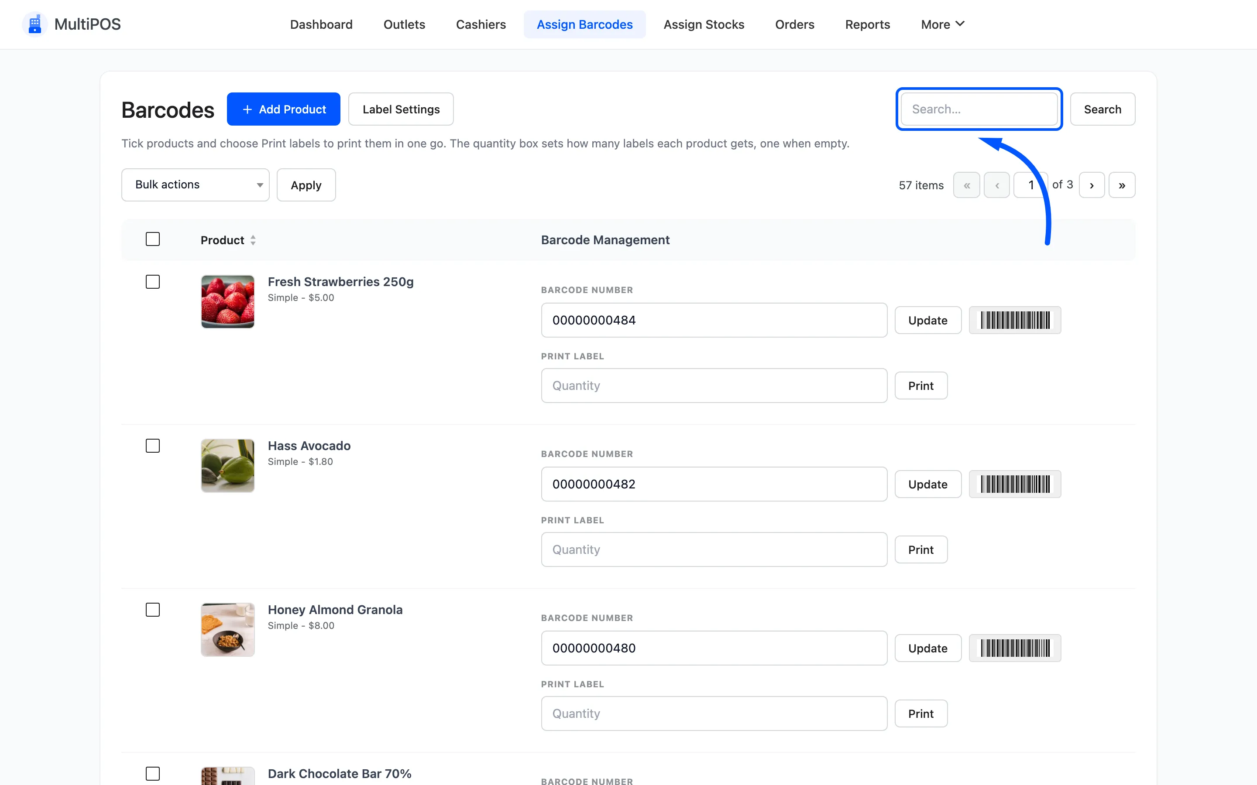Screen dimensions: 1257x785
Task: Expand the More menu
Action: click(942, 24)
